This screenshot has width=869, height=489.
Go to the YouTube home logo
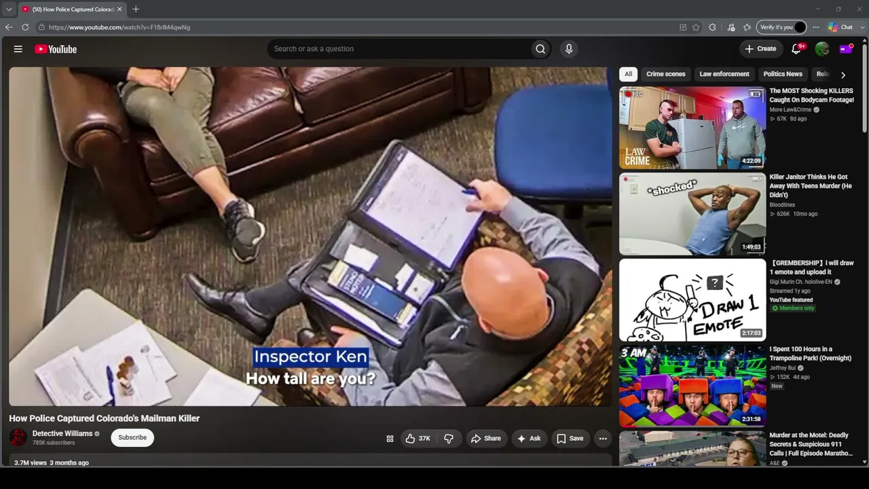click(56, 49)
